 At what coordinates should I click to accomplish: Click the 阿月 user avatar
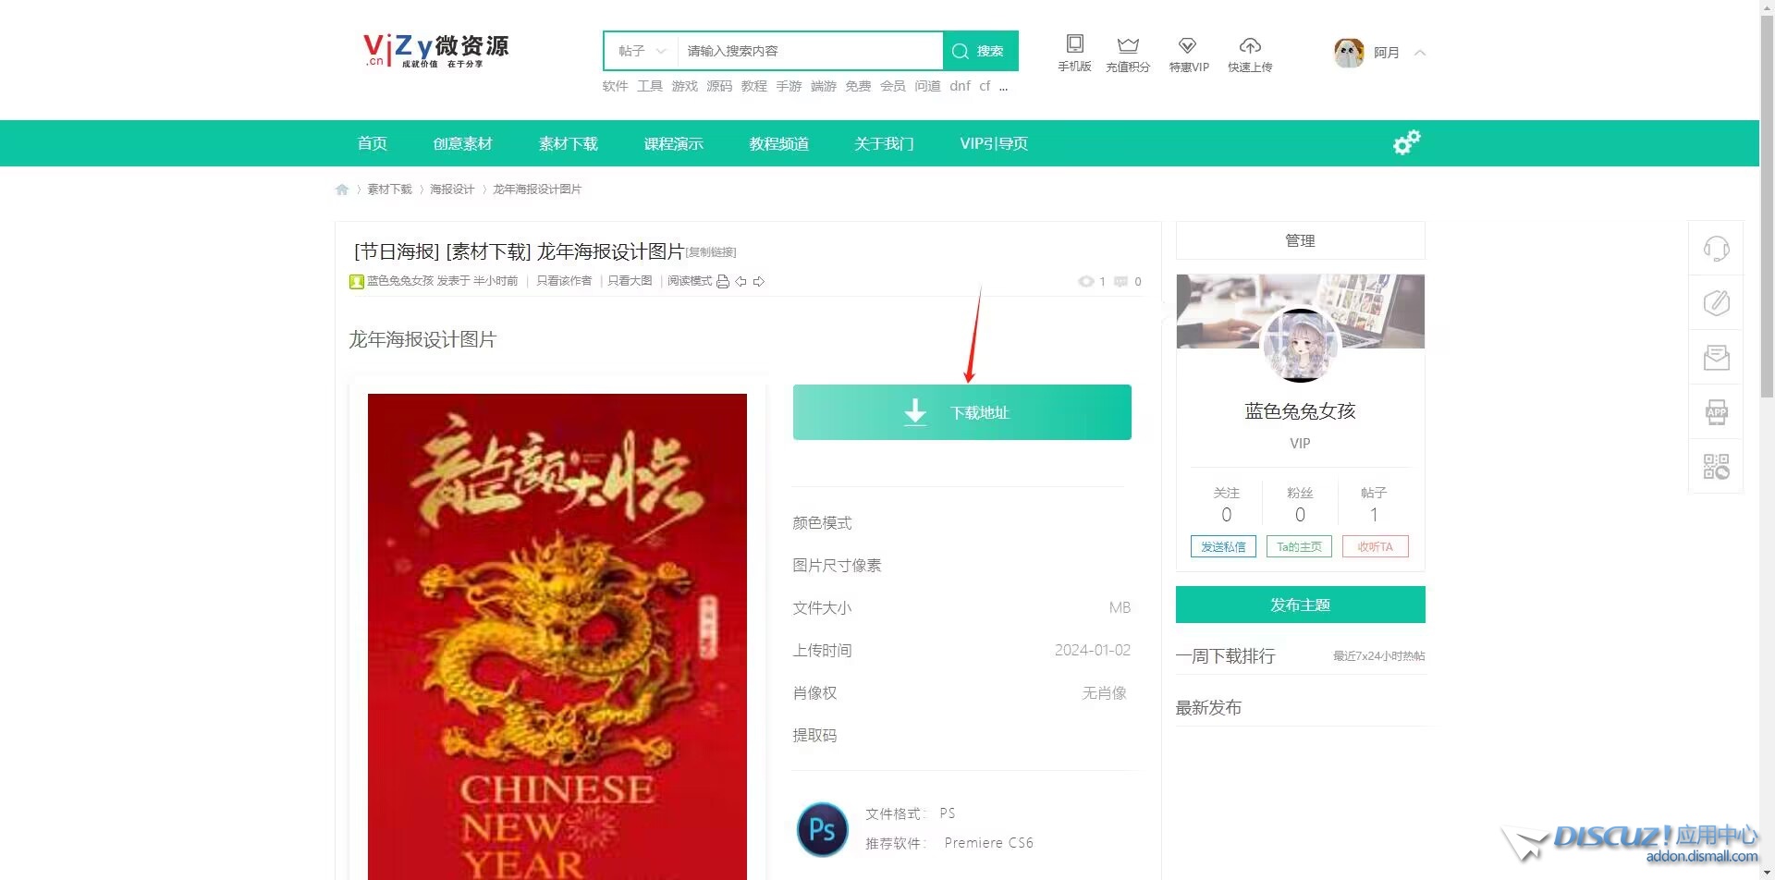[x=1349, y=53]
